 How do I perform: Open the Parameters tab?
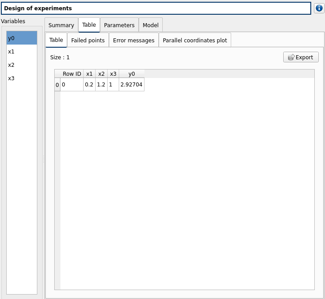click(x=119, y=25)
